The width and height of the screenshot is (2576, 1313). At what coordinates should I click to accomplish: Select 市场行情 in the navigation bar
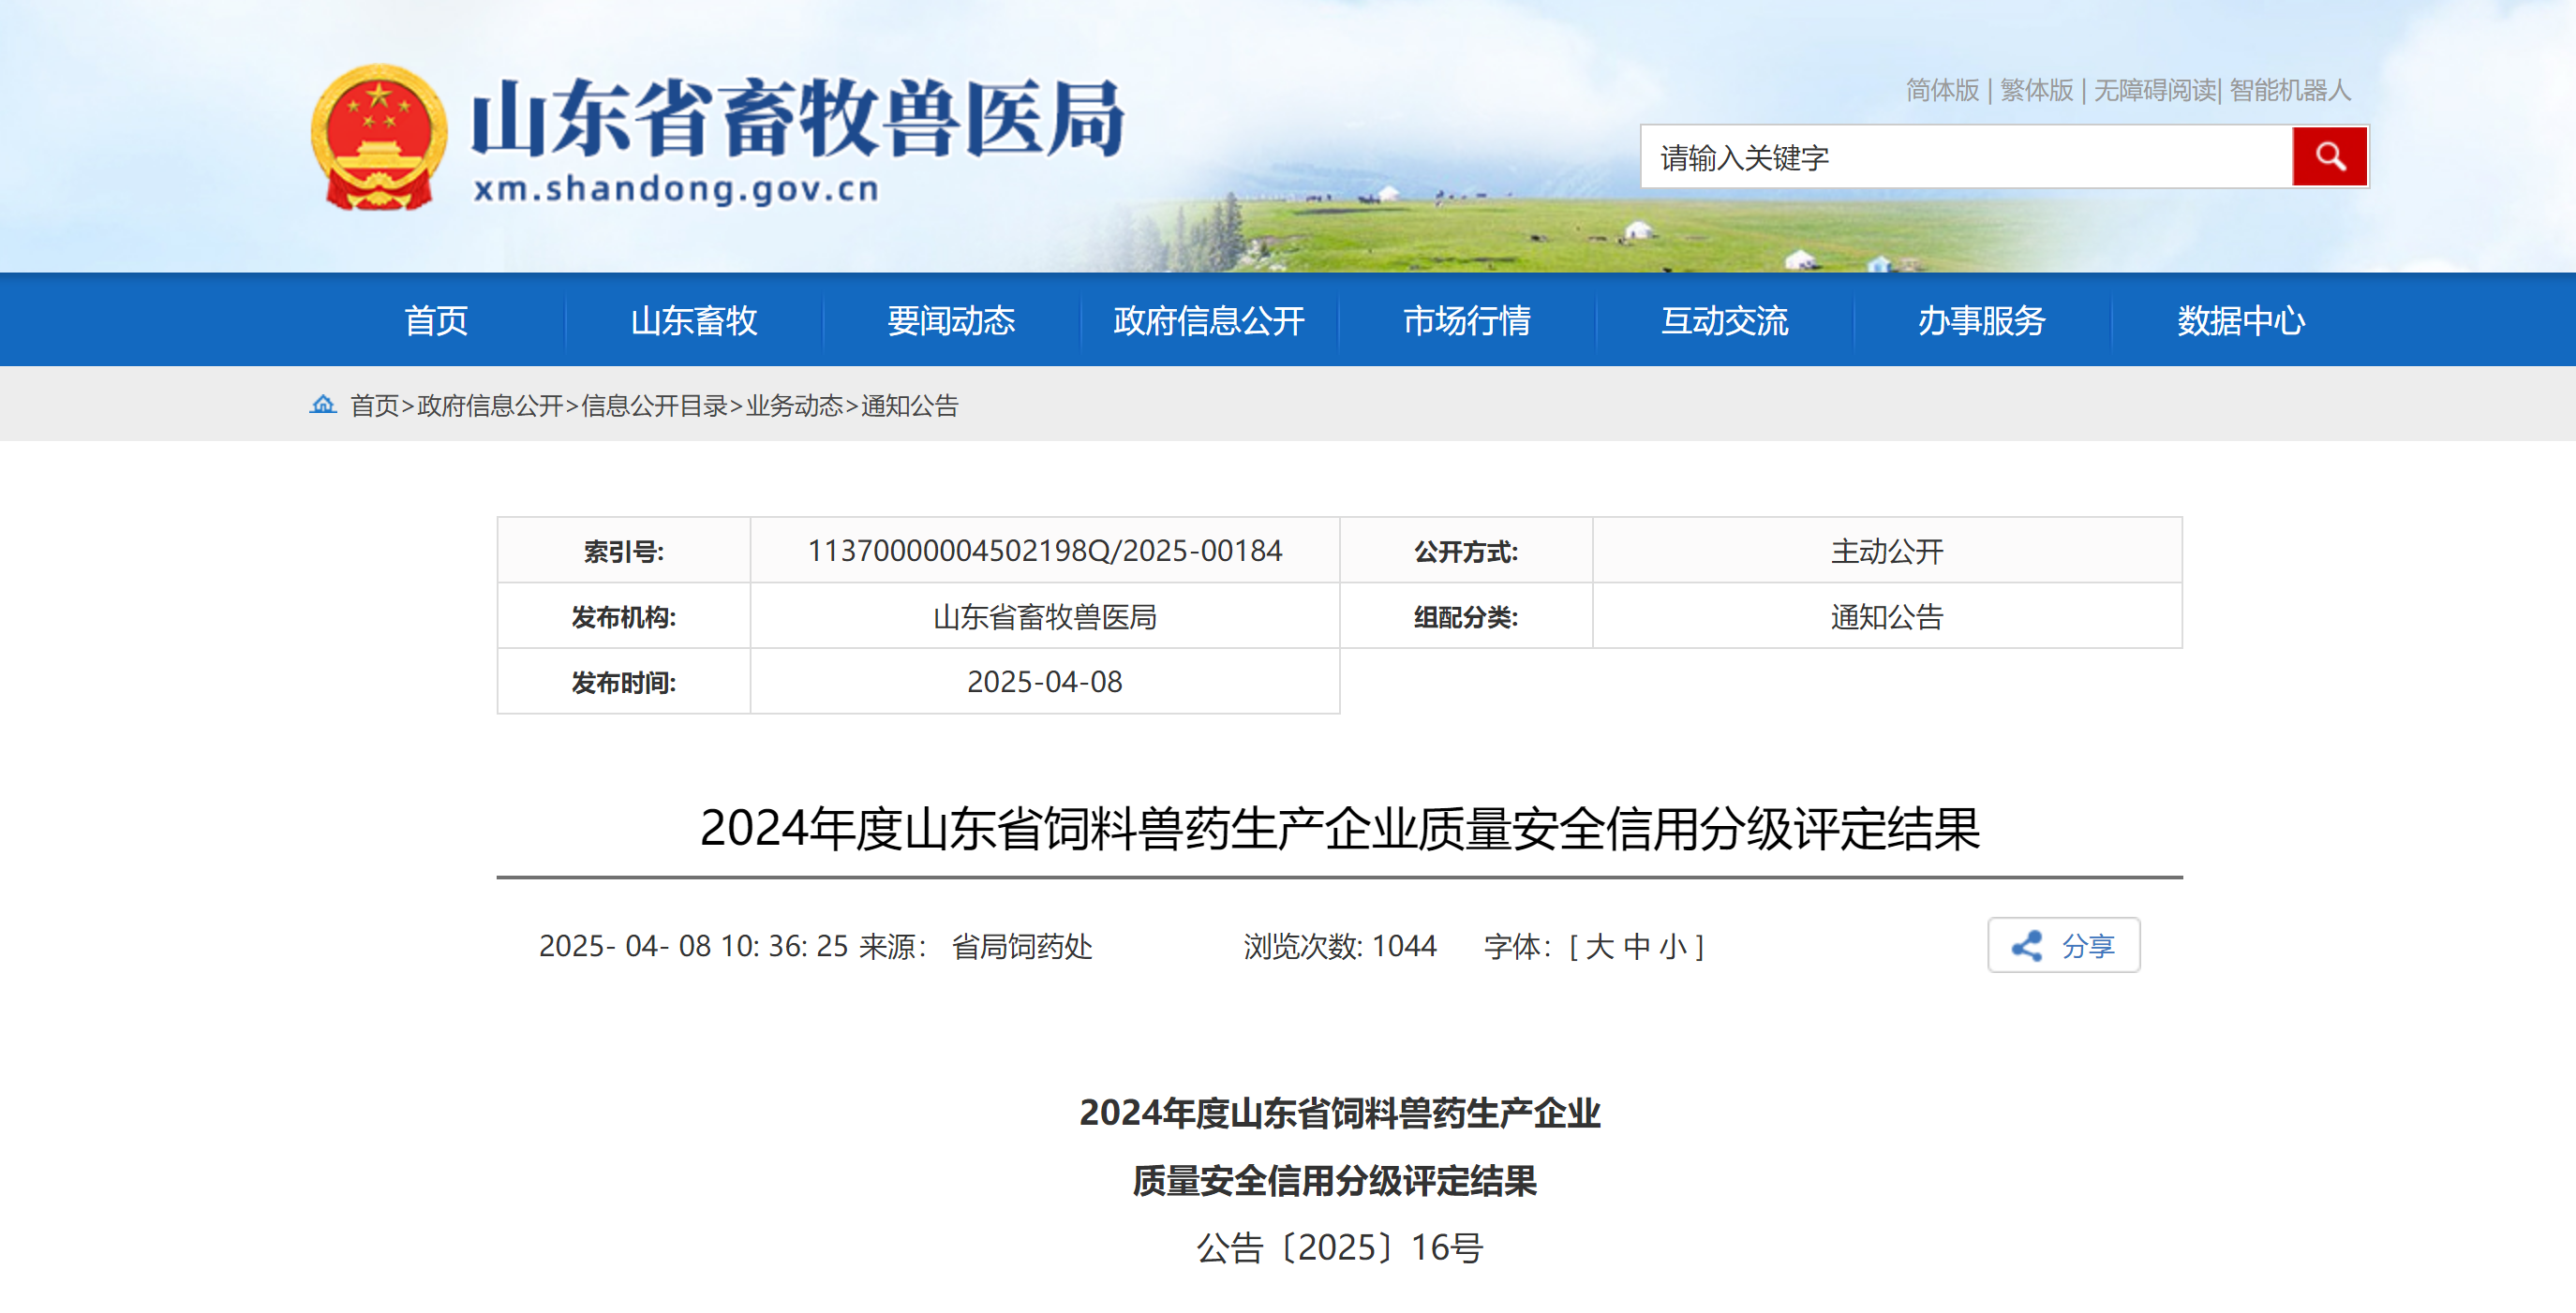click(x=1466, y=320)
